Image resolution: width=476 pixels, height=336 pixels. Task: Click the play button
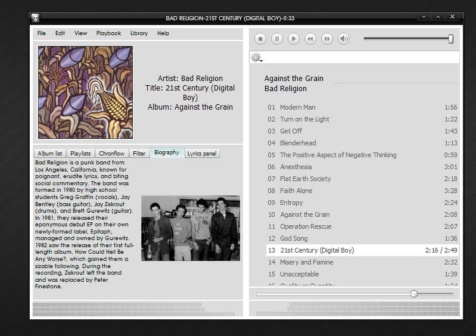point(294,39)
